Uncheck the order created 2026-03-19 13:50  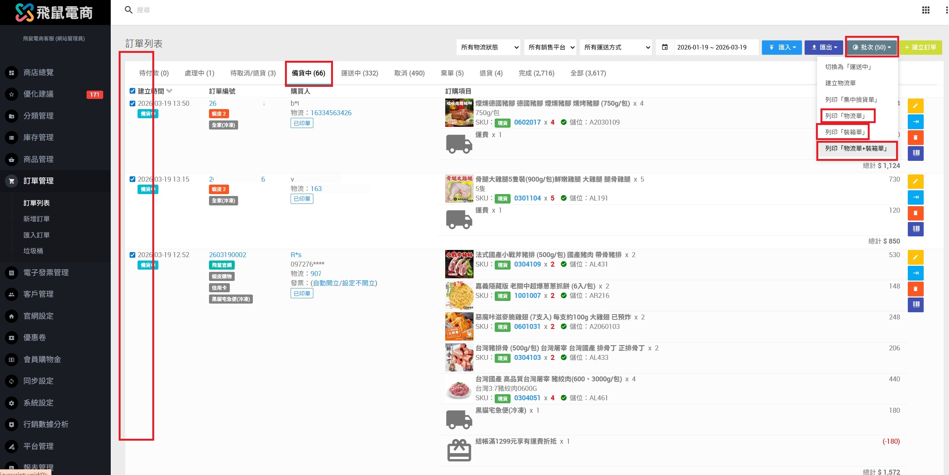click(132, 103)
